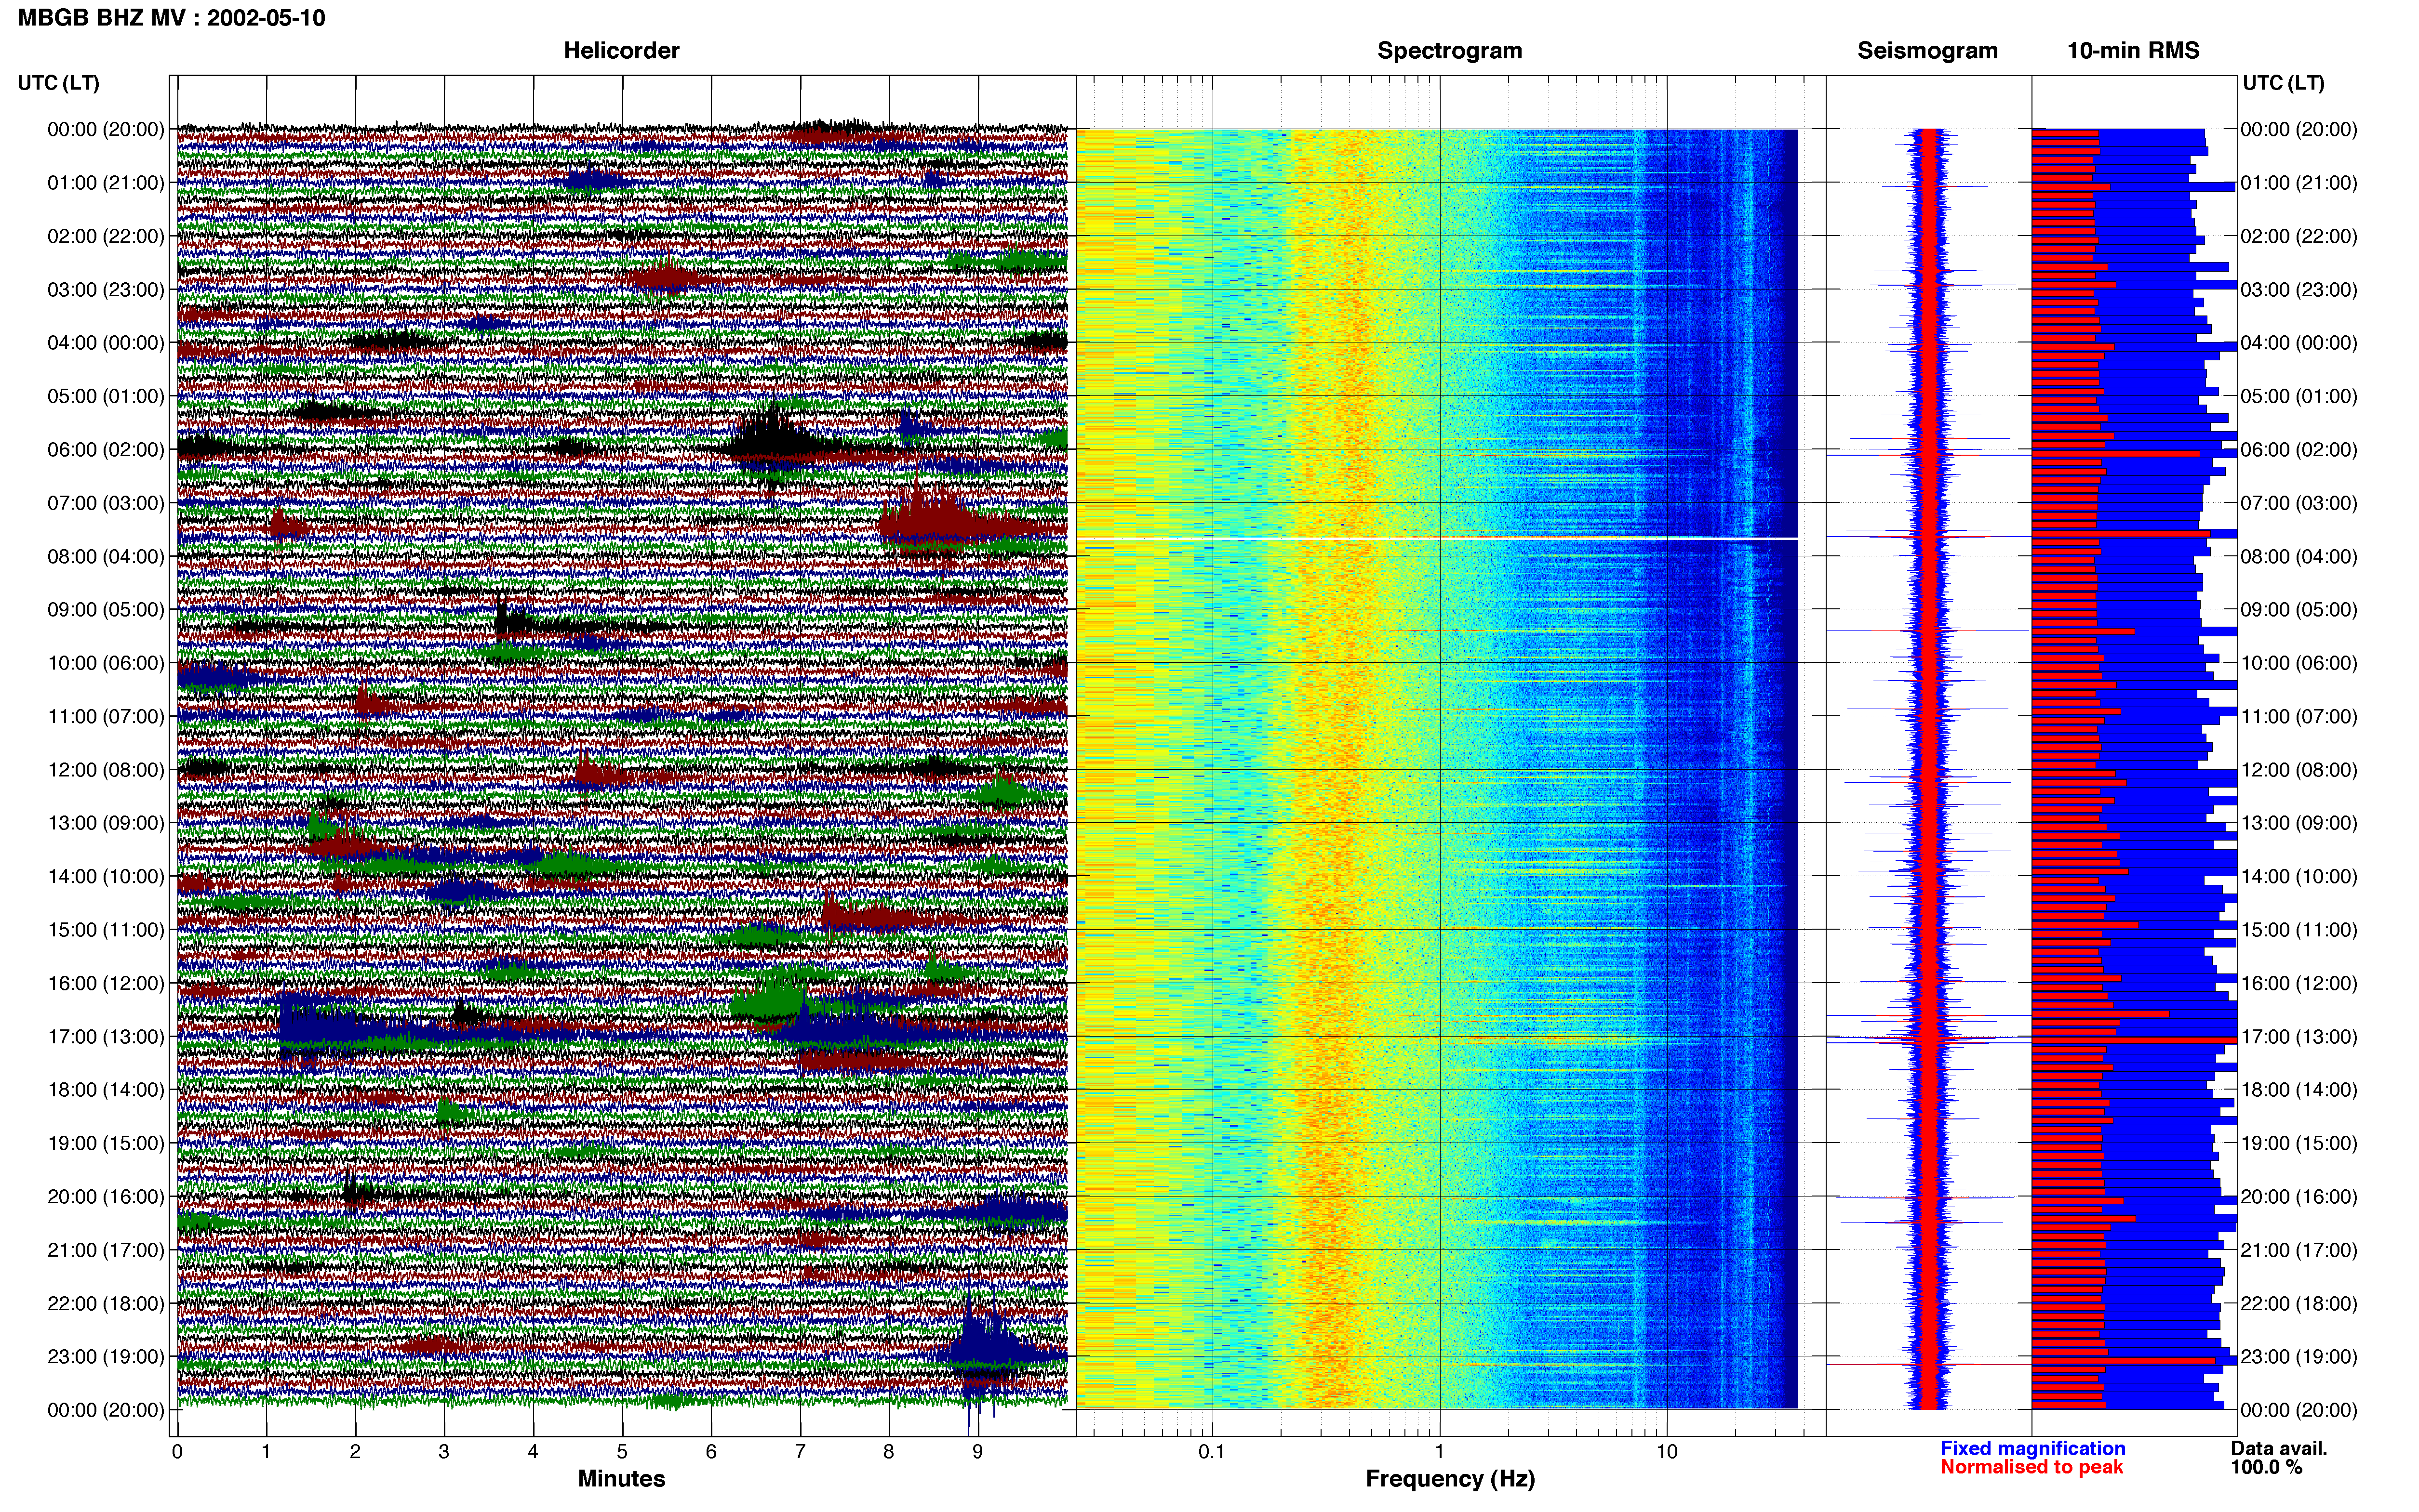This screenshot has height=1512, width=2419.
Task: Select the 'Helicorder' panel heading
Action: coord(621,51)
